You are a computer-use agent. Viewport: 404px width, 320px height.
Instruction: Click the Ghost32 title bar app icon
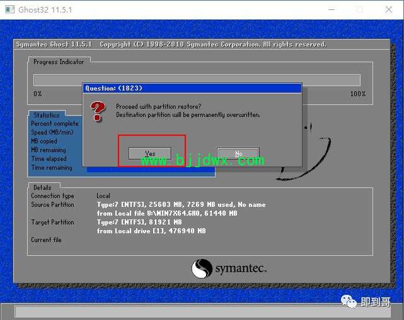[10, 10]
